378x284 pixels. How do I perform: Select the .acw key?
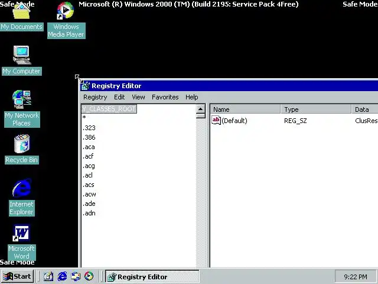tap(89, 194)
